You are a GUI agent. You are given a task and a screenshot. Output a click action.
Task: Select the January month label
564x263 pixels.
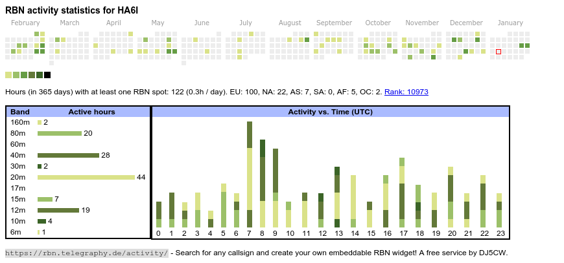[x=510, y=23]
